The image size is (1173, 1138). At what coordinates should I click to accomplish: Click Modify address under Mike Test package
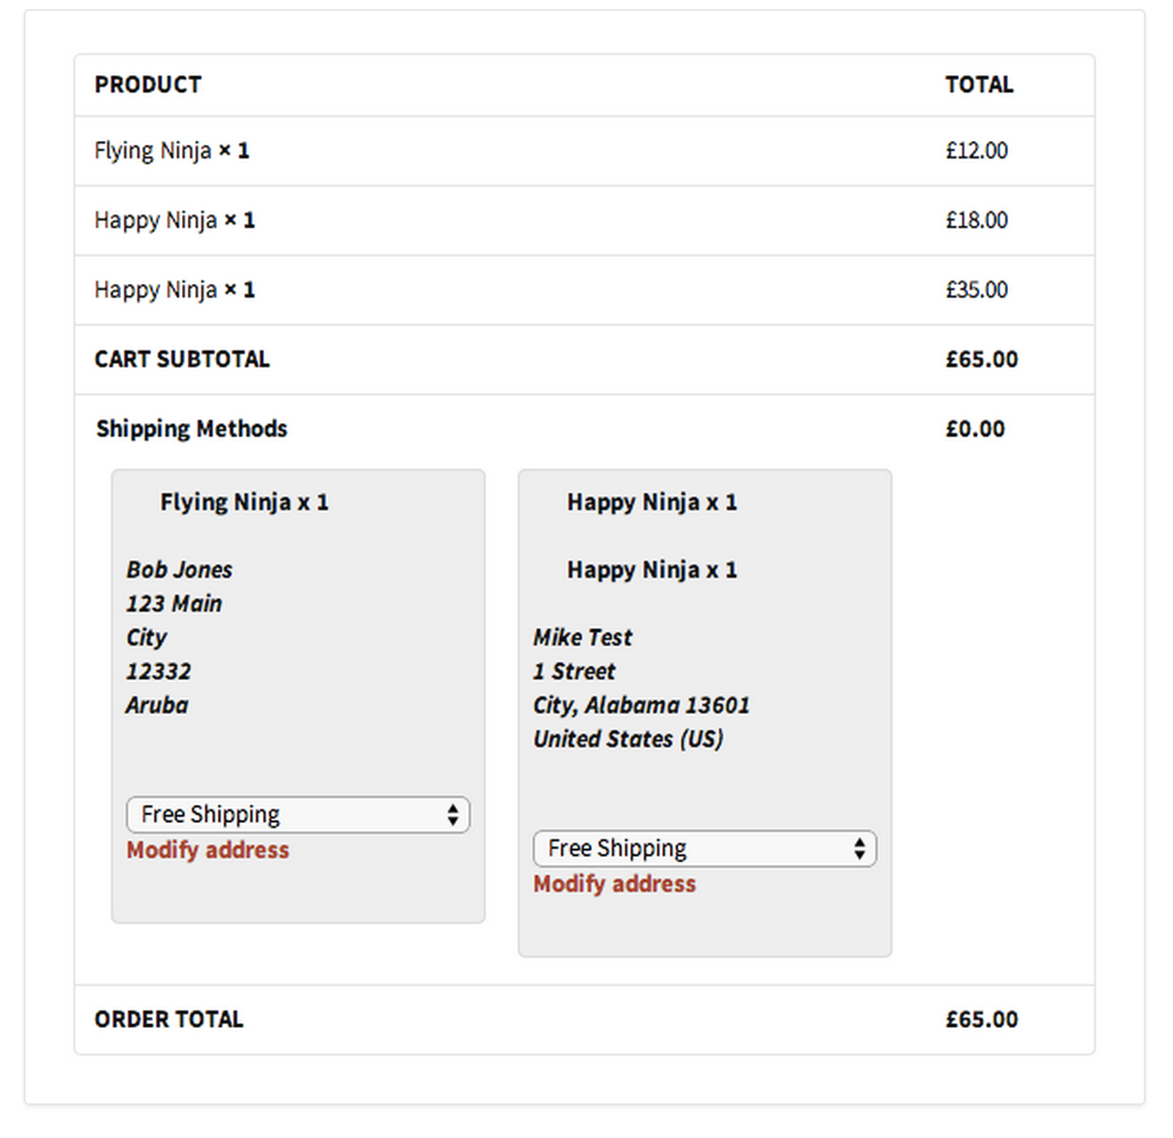coord(615,884)
